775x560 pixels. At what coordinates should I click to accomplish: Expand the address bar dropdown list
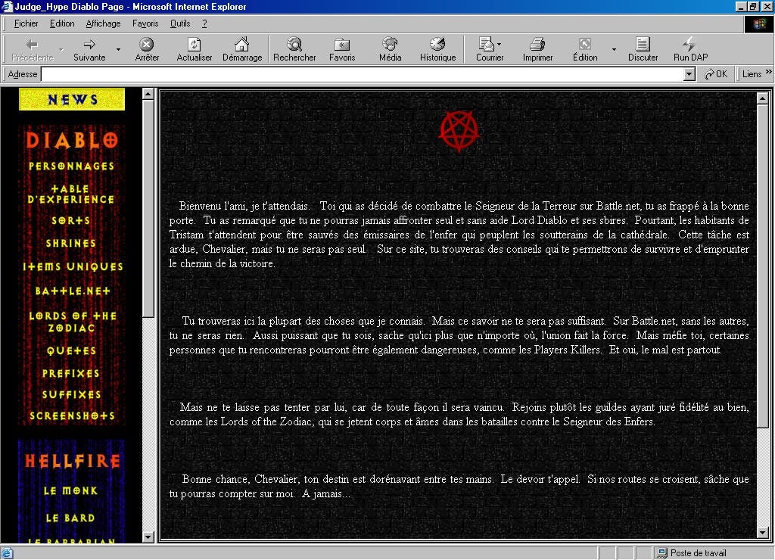[x=689, y=74]
